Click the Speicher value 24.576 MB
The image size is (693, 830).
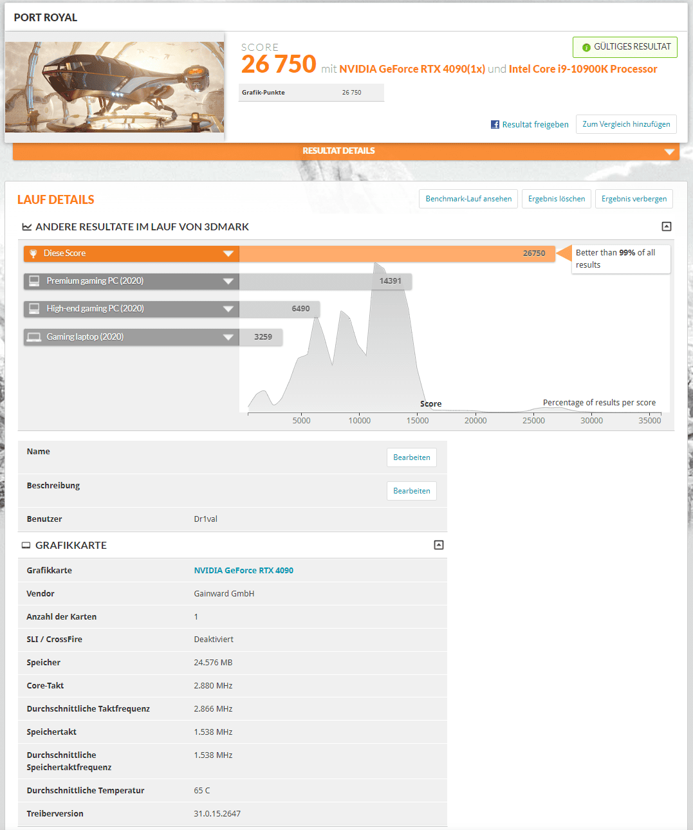[x=213, y=663]
